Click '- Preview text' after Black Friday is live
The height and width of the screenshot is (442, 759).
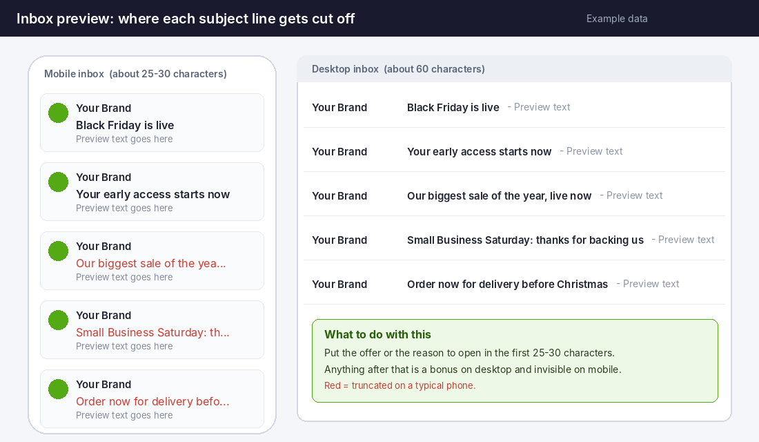pos(539,107)
